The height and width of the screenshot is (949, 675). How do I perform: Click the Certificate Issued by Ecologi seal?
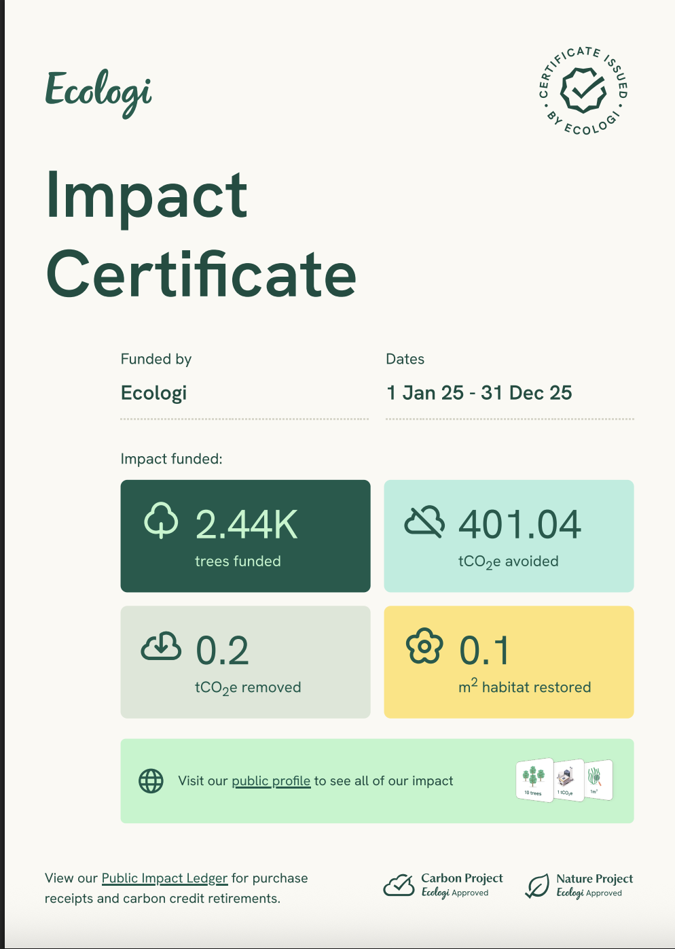coord(583,90)
